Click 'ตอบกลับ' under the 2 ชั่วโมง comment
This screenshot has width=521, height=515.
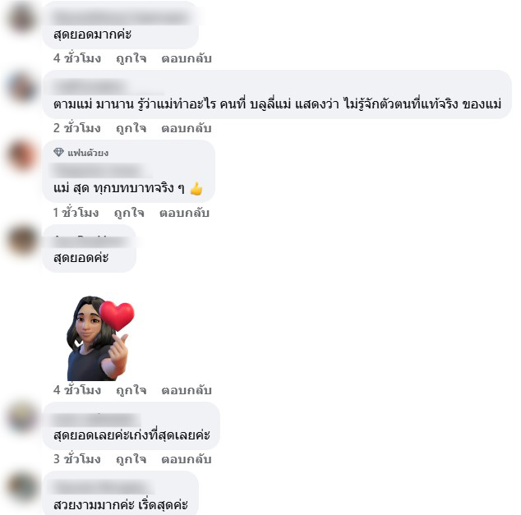click(x=187, y=128)
